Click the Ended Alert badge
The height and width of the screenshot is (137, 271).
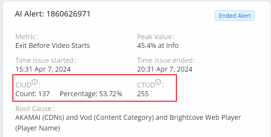(x=235, y=16)
